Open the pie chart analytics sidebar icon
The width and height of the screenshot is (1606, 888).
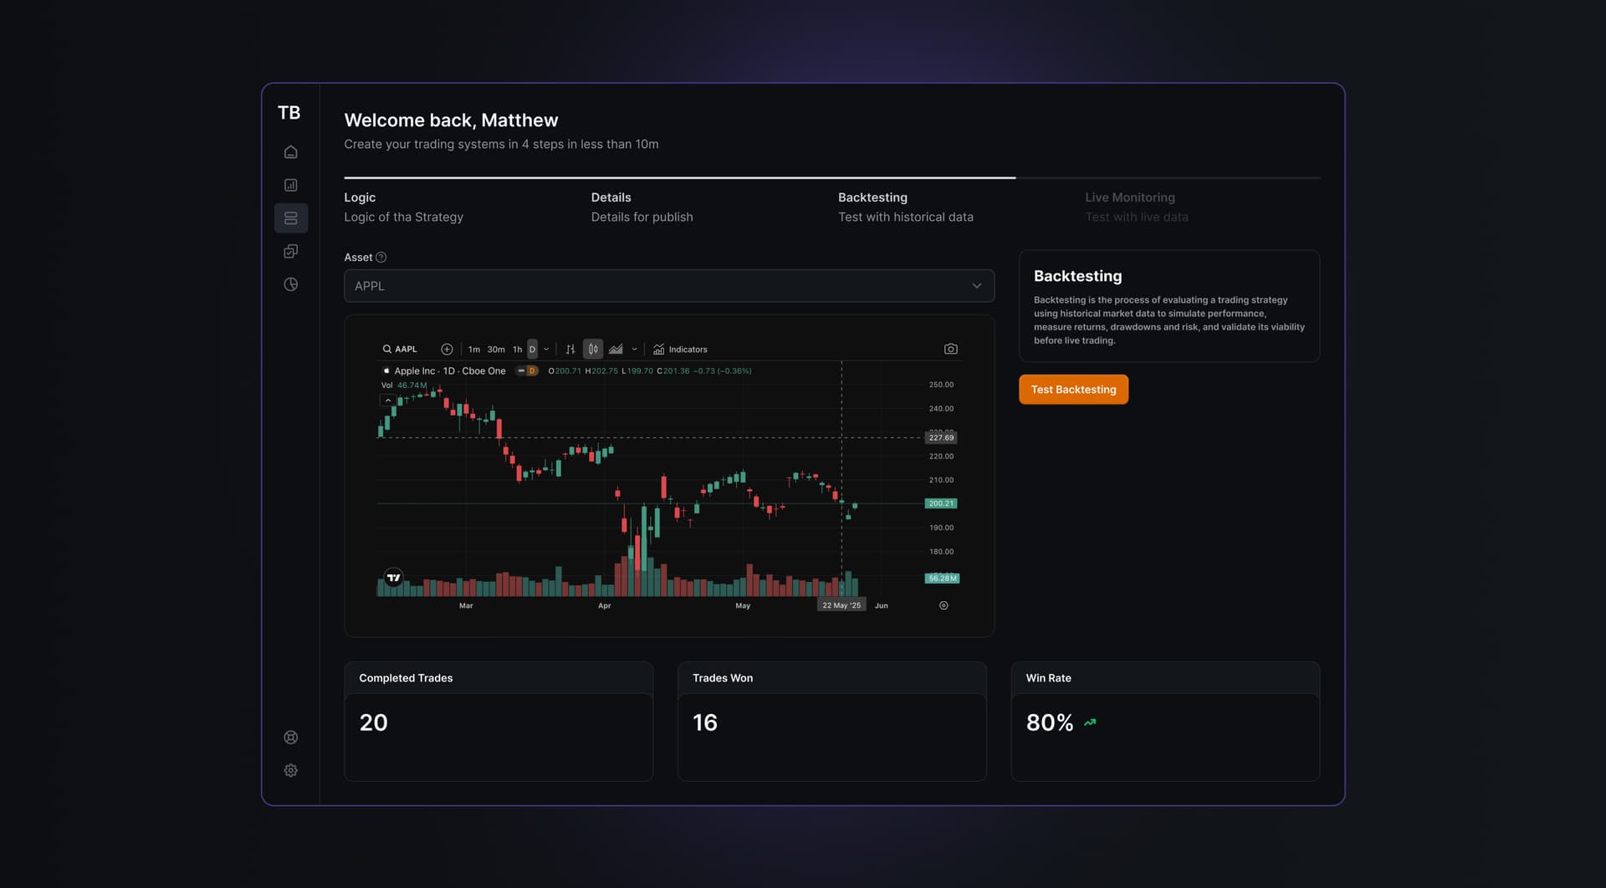tap(290, 284)
